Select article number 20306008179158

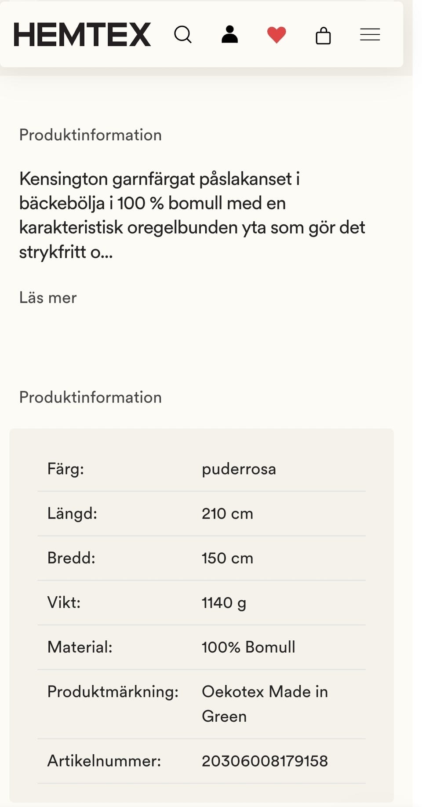265,761
